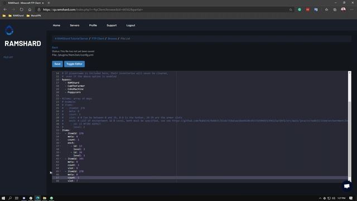Place cursor on 'count' at line 47
Viewport: 357px width, 201px height.
click(71, 178)
